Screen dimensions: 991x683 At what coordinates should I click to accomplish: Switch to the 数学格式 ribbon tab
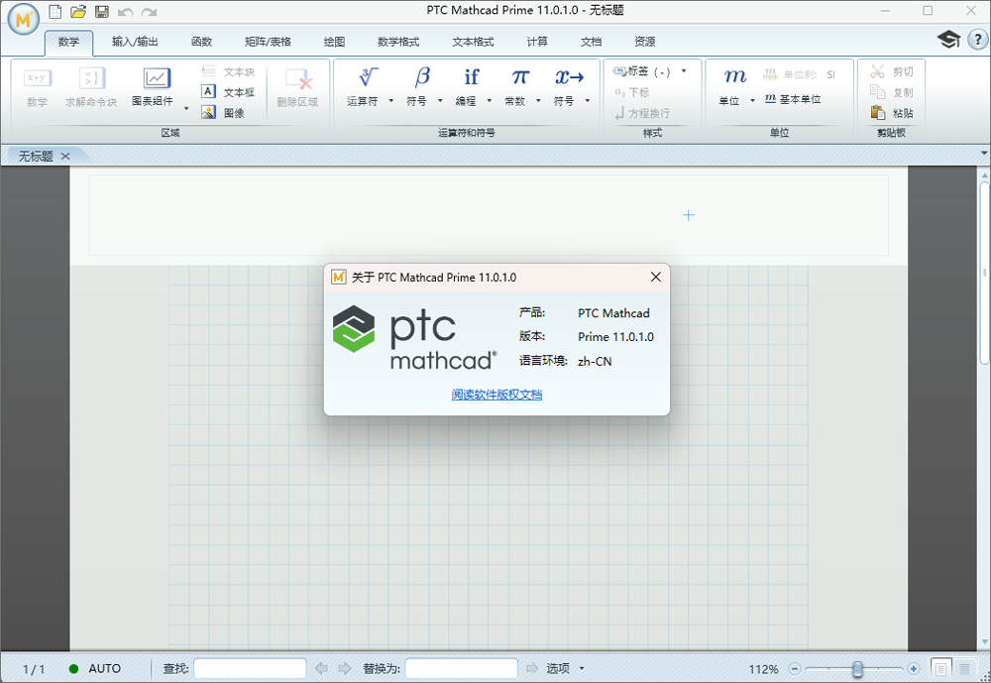pos(398,42)
